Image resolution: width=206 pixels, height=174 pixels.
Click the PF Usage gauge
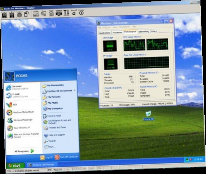click(111, 64)
